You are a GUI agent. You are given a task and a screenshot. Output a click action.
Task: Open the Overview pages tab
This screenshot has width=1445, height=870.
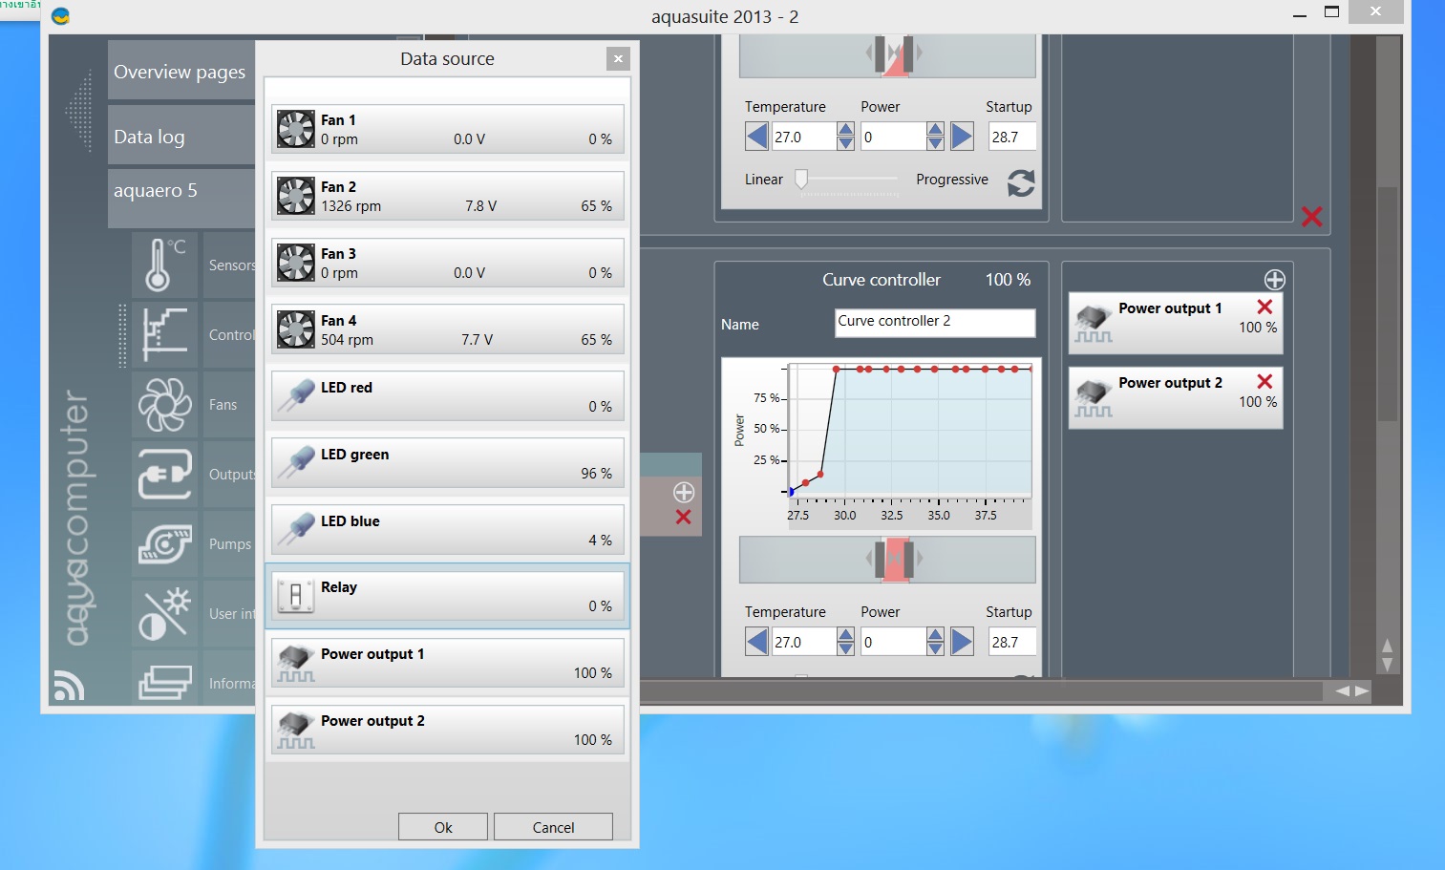[180, 72]
